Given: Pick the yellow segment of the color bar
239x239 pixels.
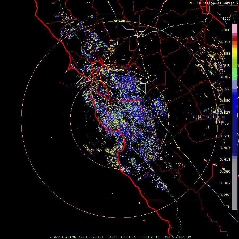Looking at the screenshot, I should coord(234,52).
